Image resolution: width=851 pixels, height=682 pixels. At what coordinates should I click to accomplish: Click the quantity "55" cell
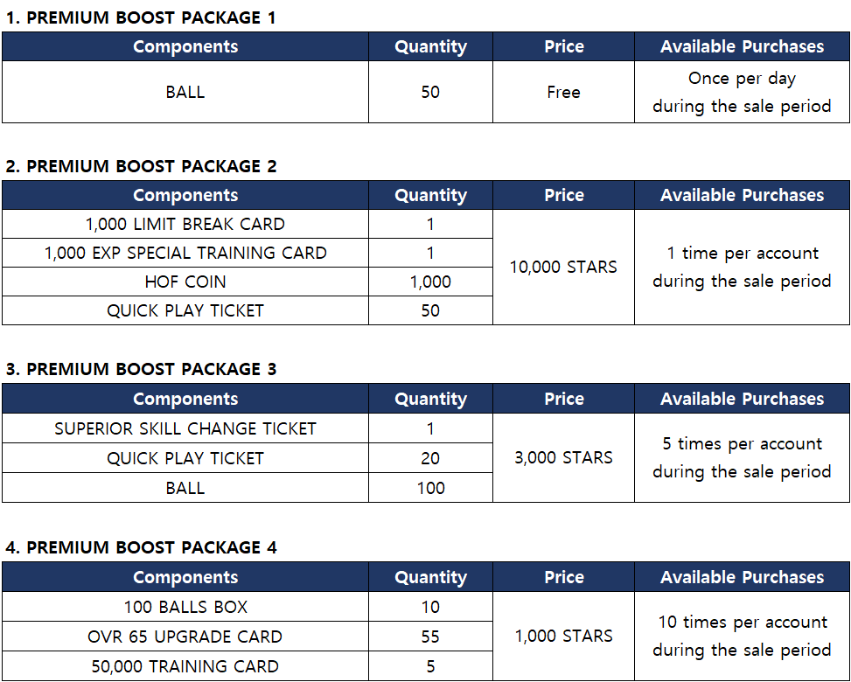[x=430, y=637]
